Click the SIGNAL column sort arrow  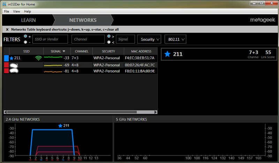(64, 51)
